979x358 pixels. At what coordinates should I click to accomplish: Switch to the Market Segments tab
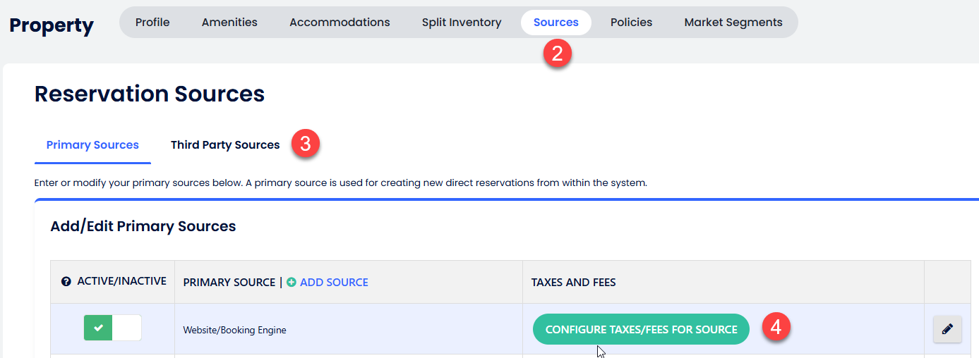click(x=733, y=23)
